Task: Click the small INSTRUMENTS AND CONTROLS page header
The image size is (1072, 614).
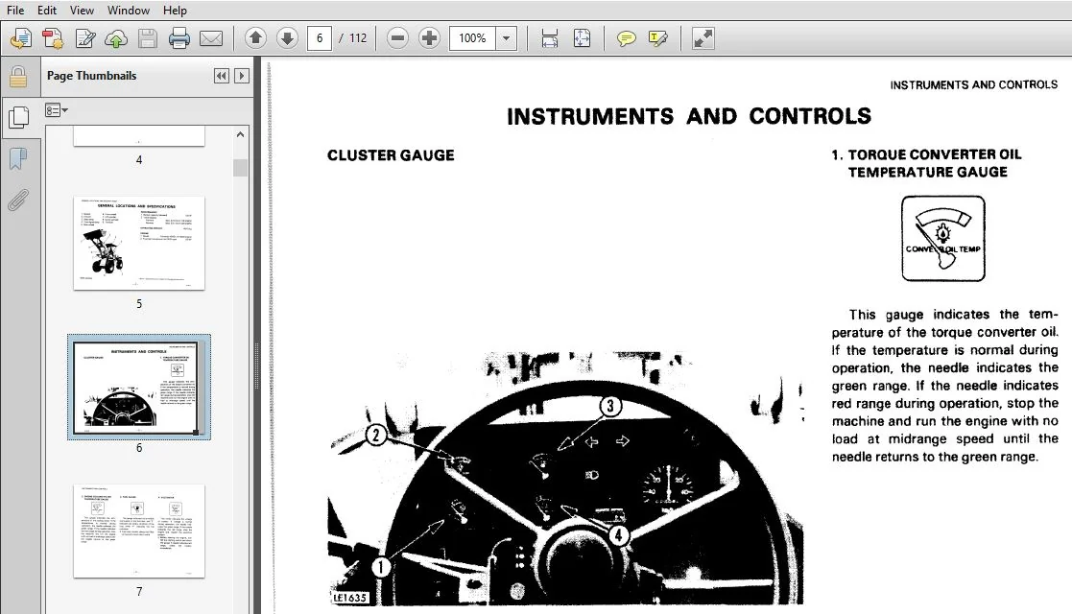Action: coord(973,84)
